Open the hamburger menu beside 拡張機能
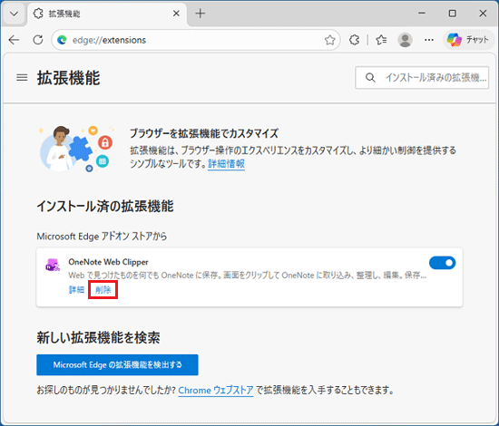The height and width of the screenshot is (426, 499). point(22,78)
